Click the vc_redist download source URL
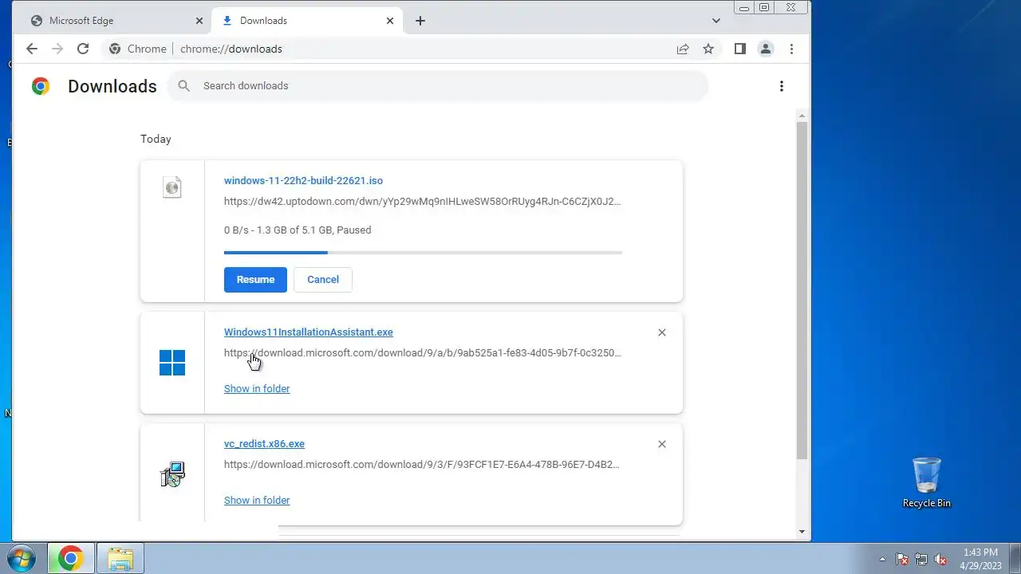 click(x=422, y=465)
